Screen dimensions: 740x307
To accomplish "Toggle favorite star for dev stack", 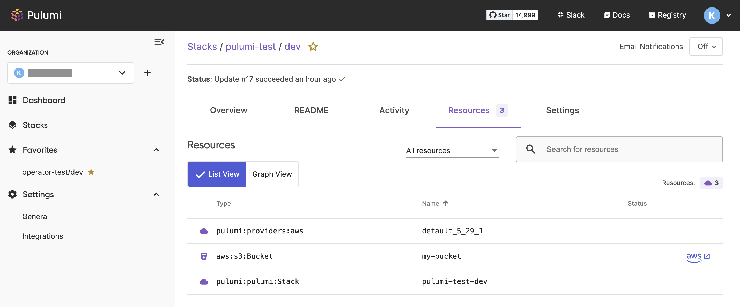I will point(313,47).
